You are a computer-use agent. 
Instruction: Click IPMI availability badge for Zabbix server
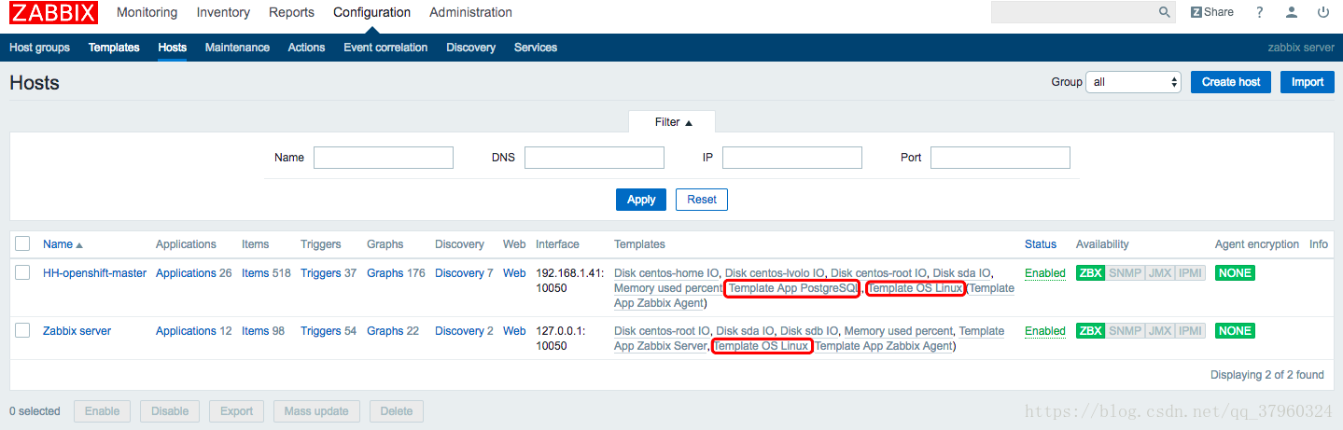tap(1191, 331)
